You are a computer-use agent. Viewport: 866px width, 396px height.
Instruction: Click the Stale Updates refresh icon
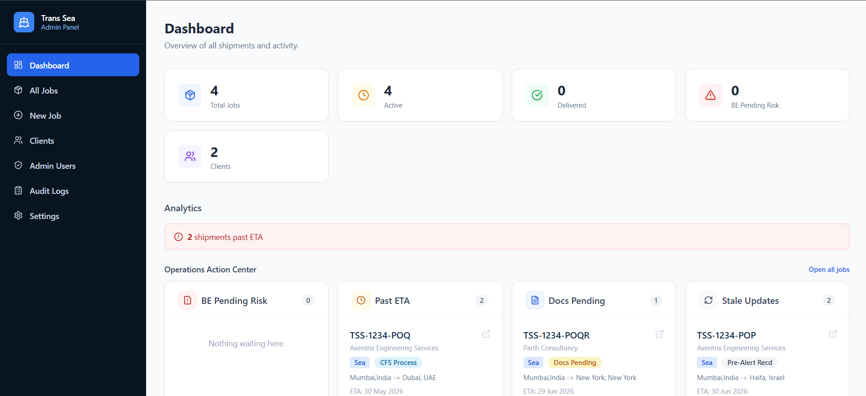pyautogui.click(x=709, y=300)
